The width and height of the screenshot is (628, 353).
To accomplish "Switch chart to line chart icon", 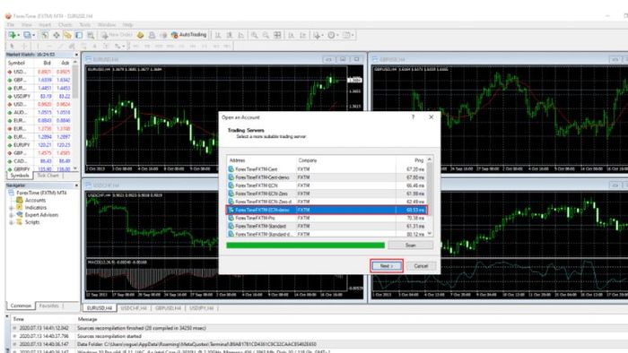I will [241, 35].
